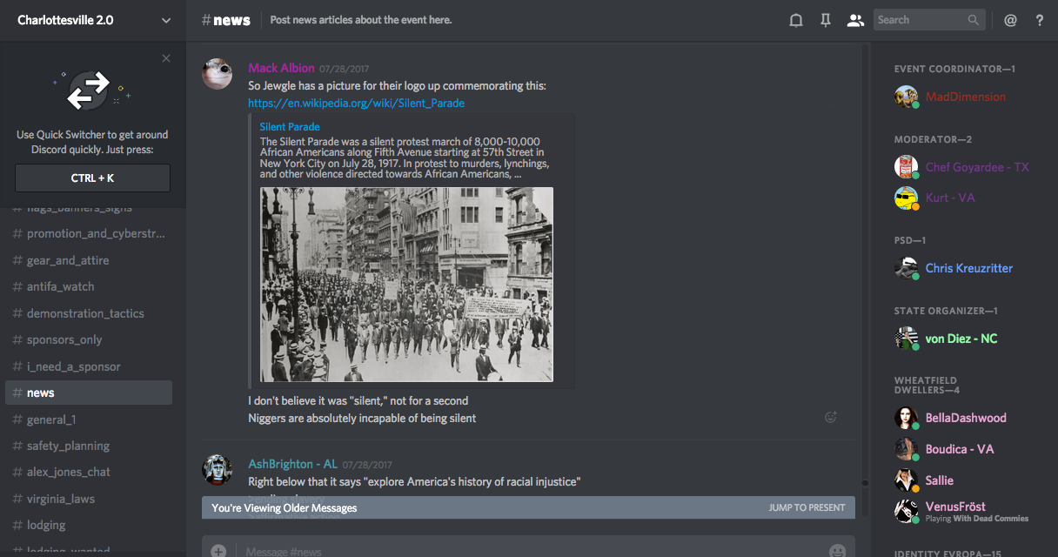This screenshot has height=557, width=1058.
Task: Select the safety_planning channel
Action: pos(68,446)
